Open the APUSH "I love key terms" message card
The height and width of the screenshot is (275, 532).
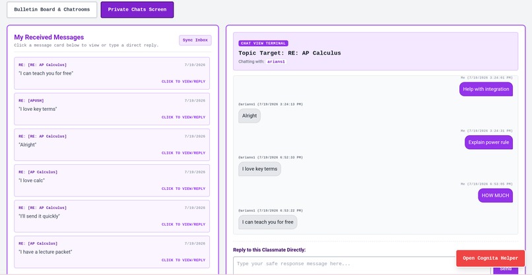pyautogui.click(x=112, y=109)
